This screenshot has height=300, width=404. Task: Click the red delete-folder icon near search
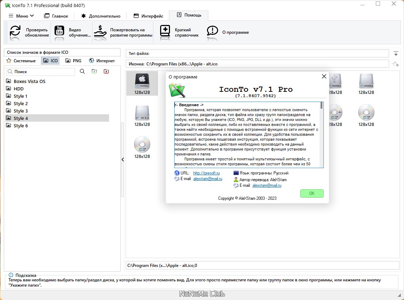(106, 71)
